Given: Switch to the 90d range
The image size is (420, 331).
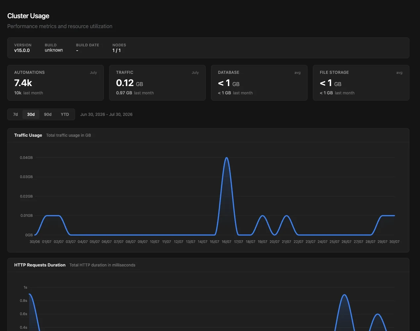Looking at the screenshot, I should pyautogui.click(x=48, y=115).
